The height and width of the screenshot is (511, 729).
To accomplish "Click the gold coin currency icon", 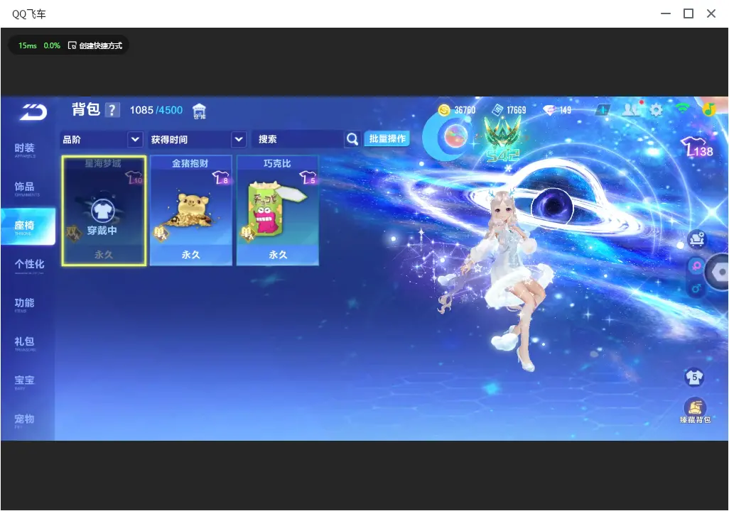I will click(x=445, y=110).
